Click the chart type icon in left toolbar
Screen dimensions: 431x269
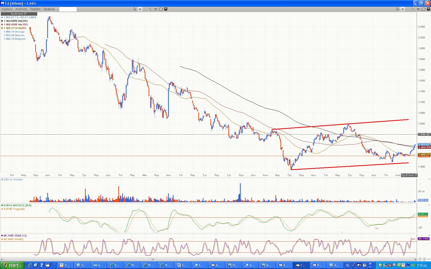(x=161, y=9)
